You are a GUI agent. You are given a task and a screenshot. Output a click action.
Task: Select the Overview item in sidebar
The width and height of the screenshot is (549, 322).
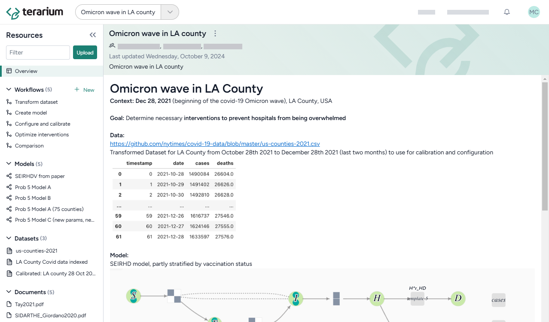pyautogui.click(x=26, y=71)
